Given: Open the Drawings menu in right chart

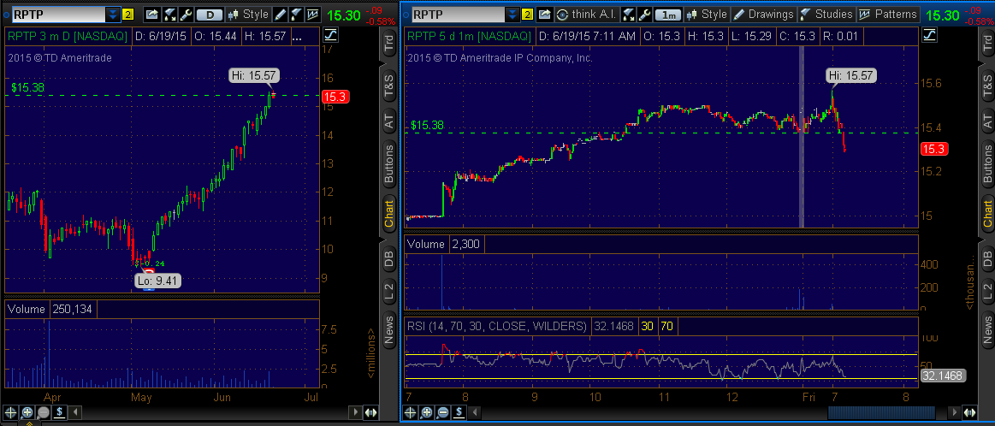Looking at the screenshot, I should pyautogui.click(x=764, y=14).
